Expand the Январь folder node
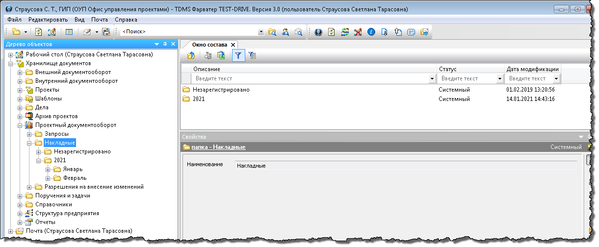599x247 pixels. [x=48, y=169]
